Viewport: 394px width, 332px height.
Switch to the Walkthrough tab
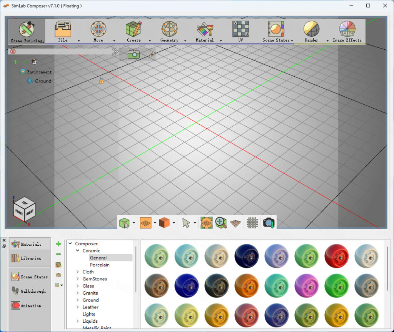click(x=30, y=291)
